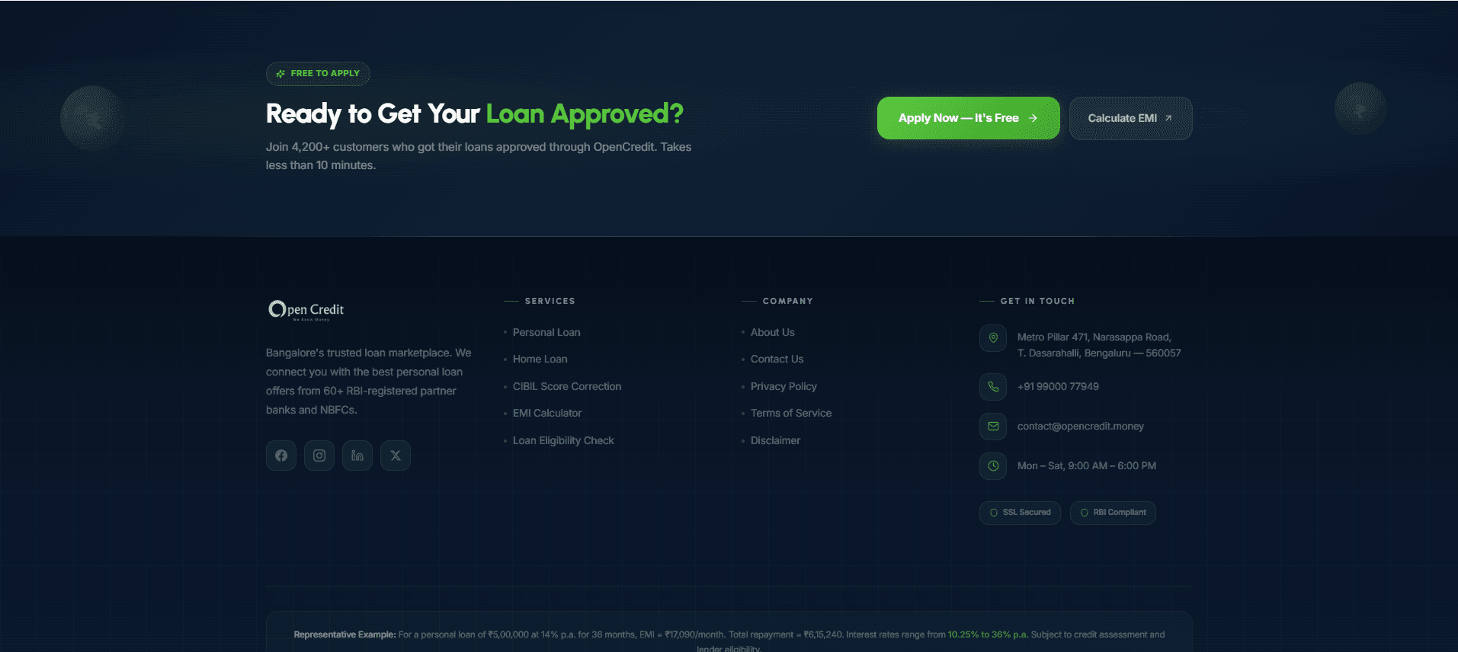Screen dimensions: 1458x652
Task: Visit the About Us page
Action: pyautogui.click(x=772, y=332)
